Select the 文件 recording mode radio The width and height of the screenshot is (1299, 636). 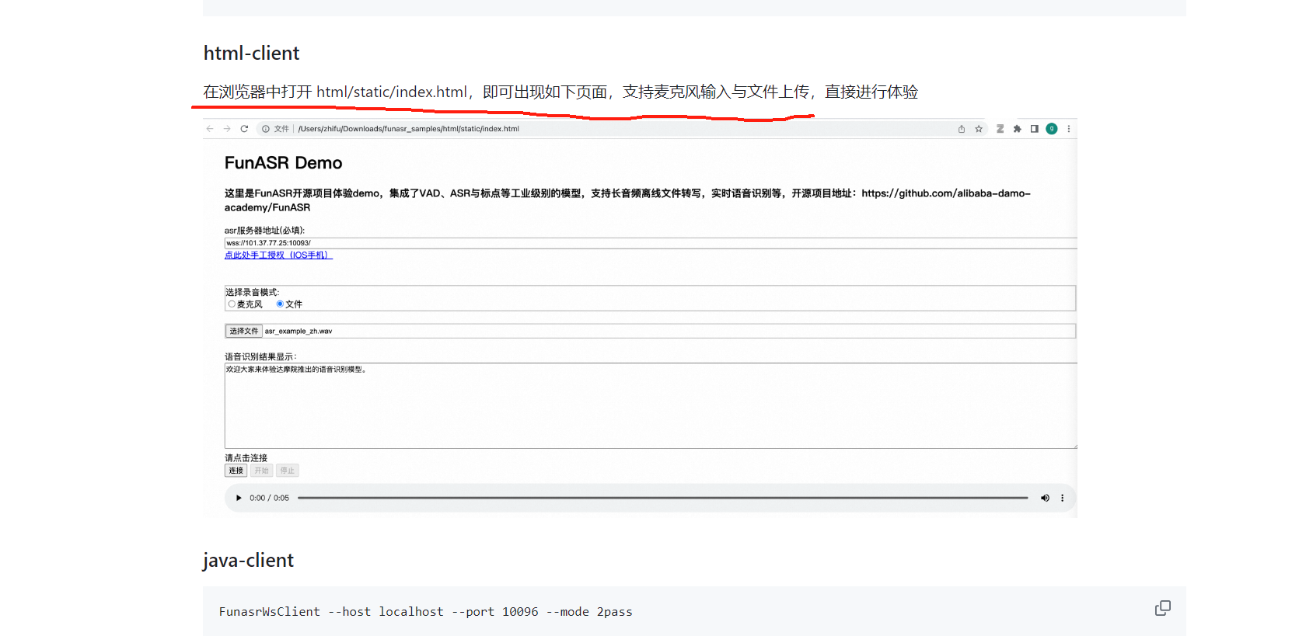[x=280, y=304]
